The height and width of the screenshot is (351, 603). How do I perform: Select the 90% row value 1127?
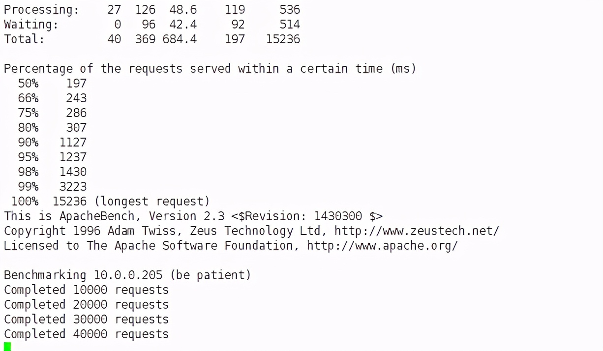73,142
